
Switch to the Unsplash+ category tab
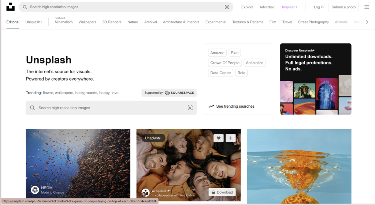click(x=34, y=22)
